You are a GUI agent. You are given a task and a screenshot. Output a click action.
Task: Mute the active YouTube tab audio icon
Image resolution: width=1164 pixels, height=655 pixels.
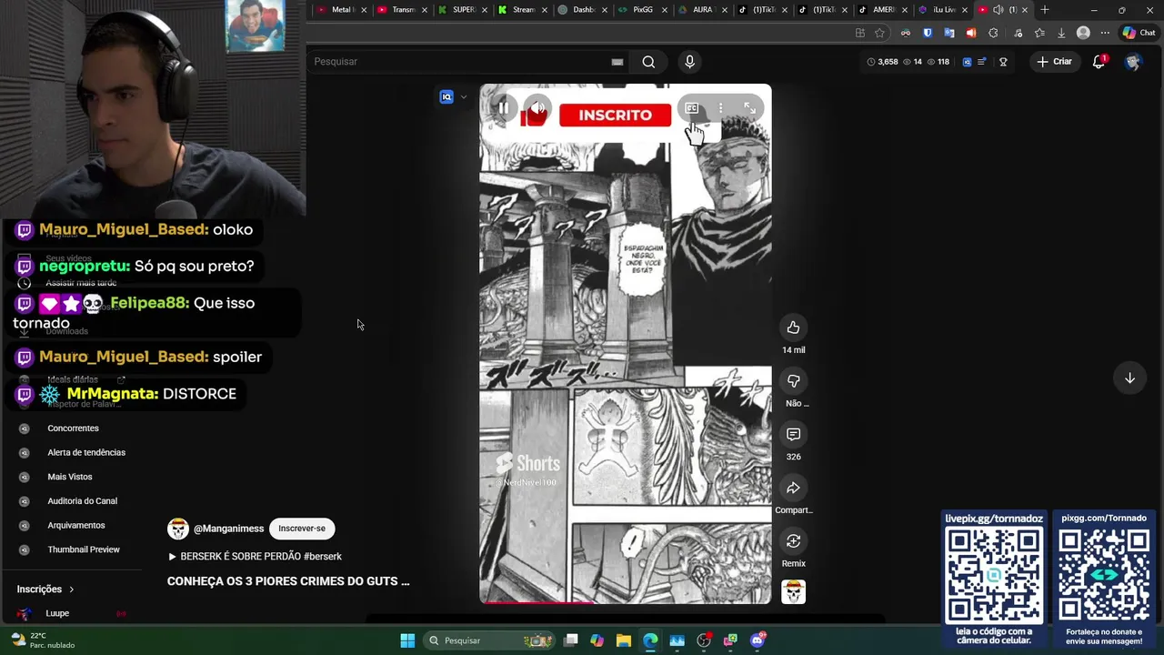[x=998, y=10]
